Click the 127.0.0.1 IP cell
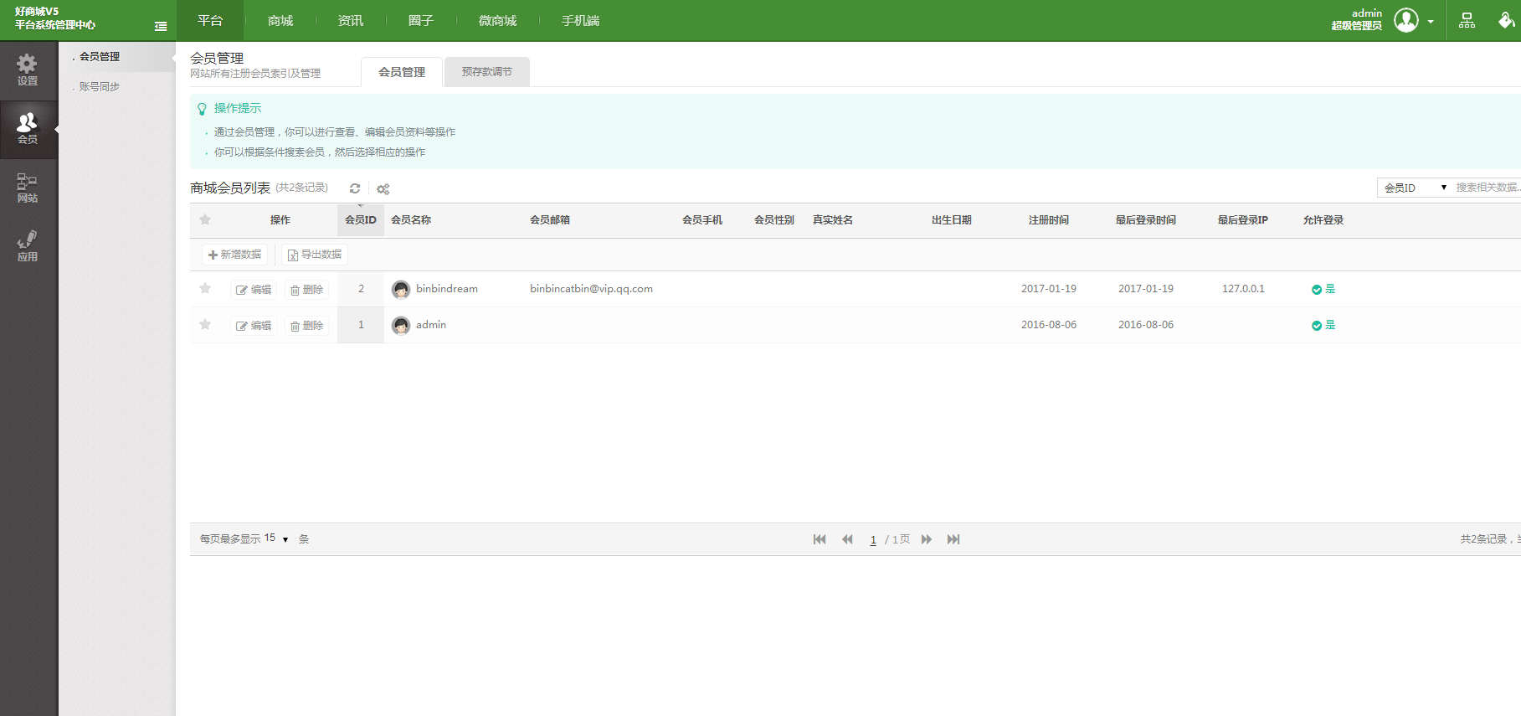The width and height of the screenshot is (1521, 716). (1243, 289)
